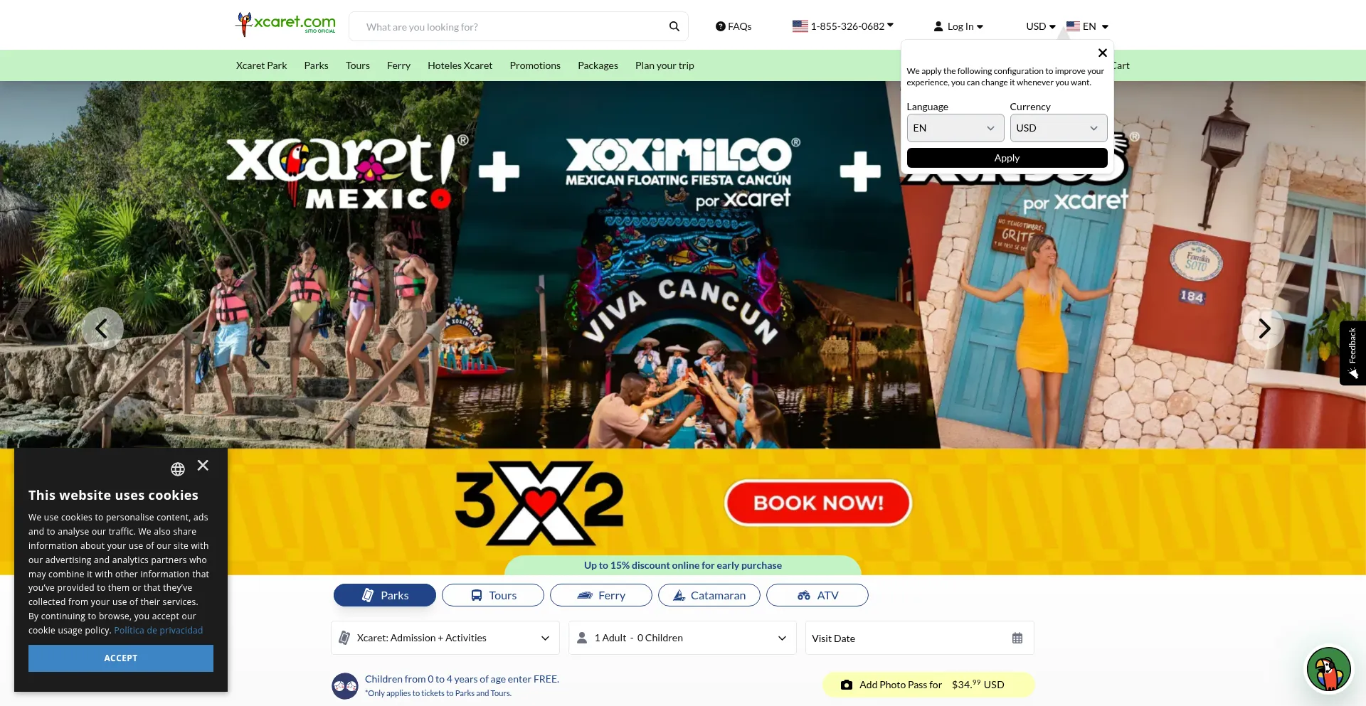The height and width of the screenshot is (706, 1366).
Task: Select the Tours booking tab
Action: (x=493, y=595)
